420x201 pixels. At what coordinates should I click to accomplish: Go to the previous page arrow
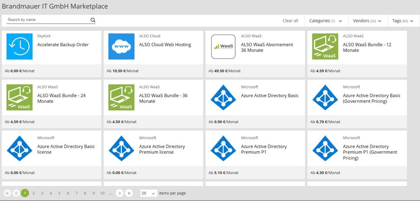pos(16,193)
